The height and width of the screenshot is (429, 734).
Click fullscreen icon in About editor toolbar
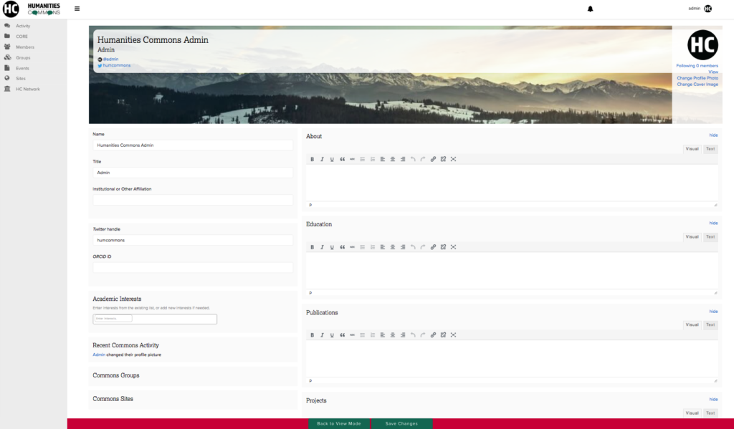[x=453, y=159]
